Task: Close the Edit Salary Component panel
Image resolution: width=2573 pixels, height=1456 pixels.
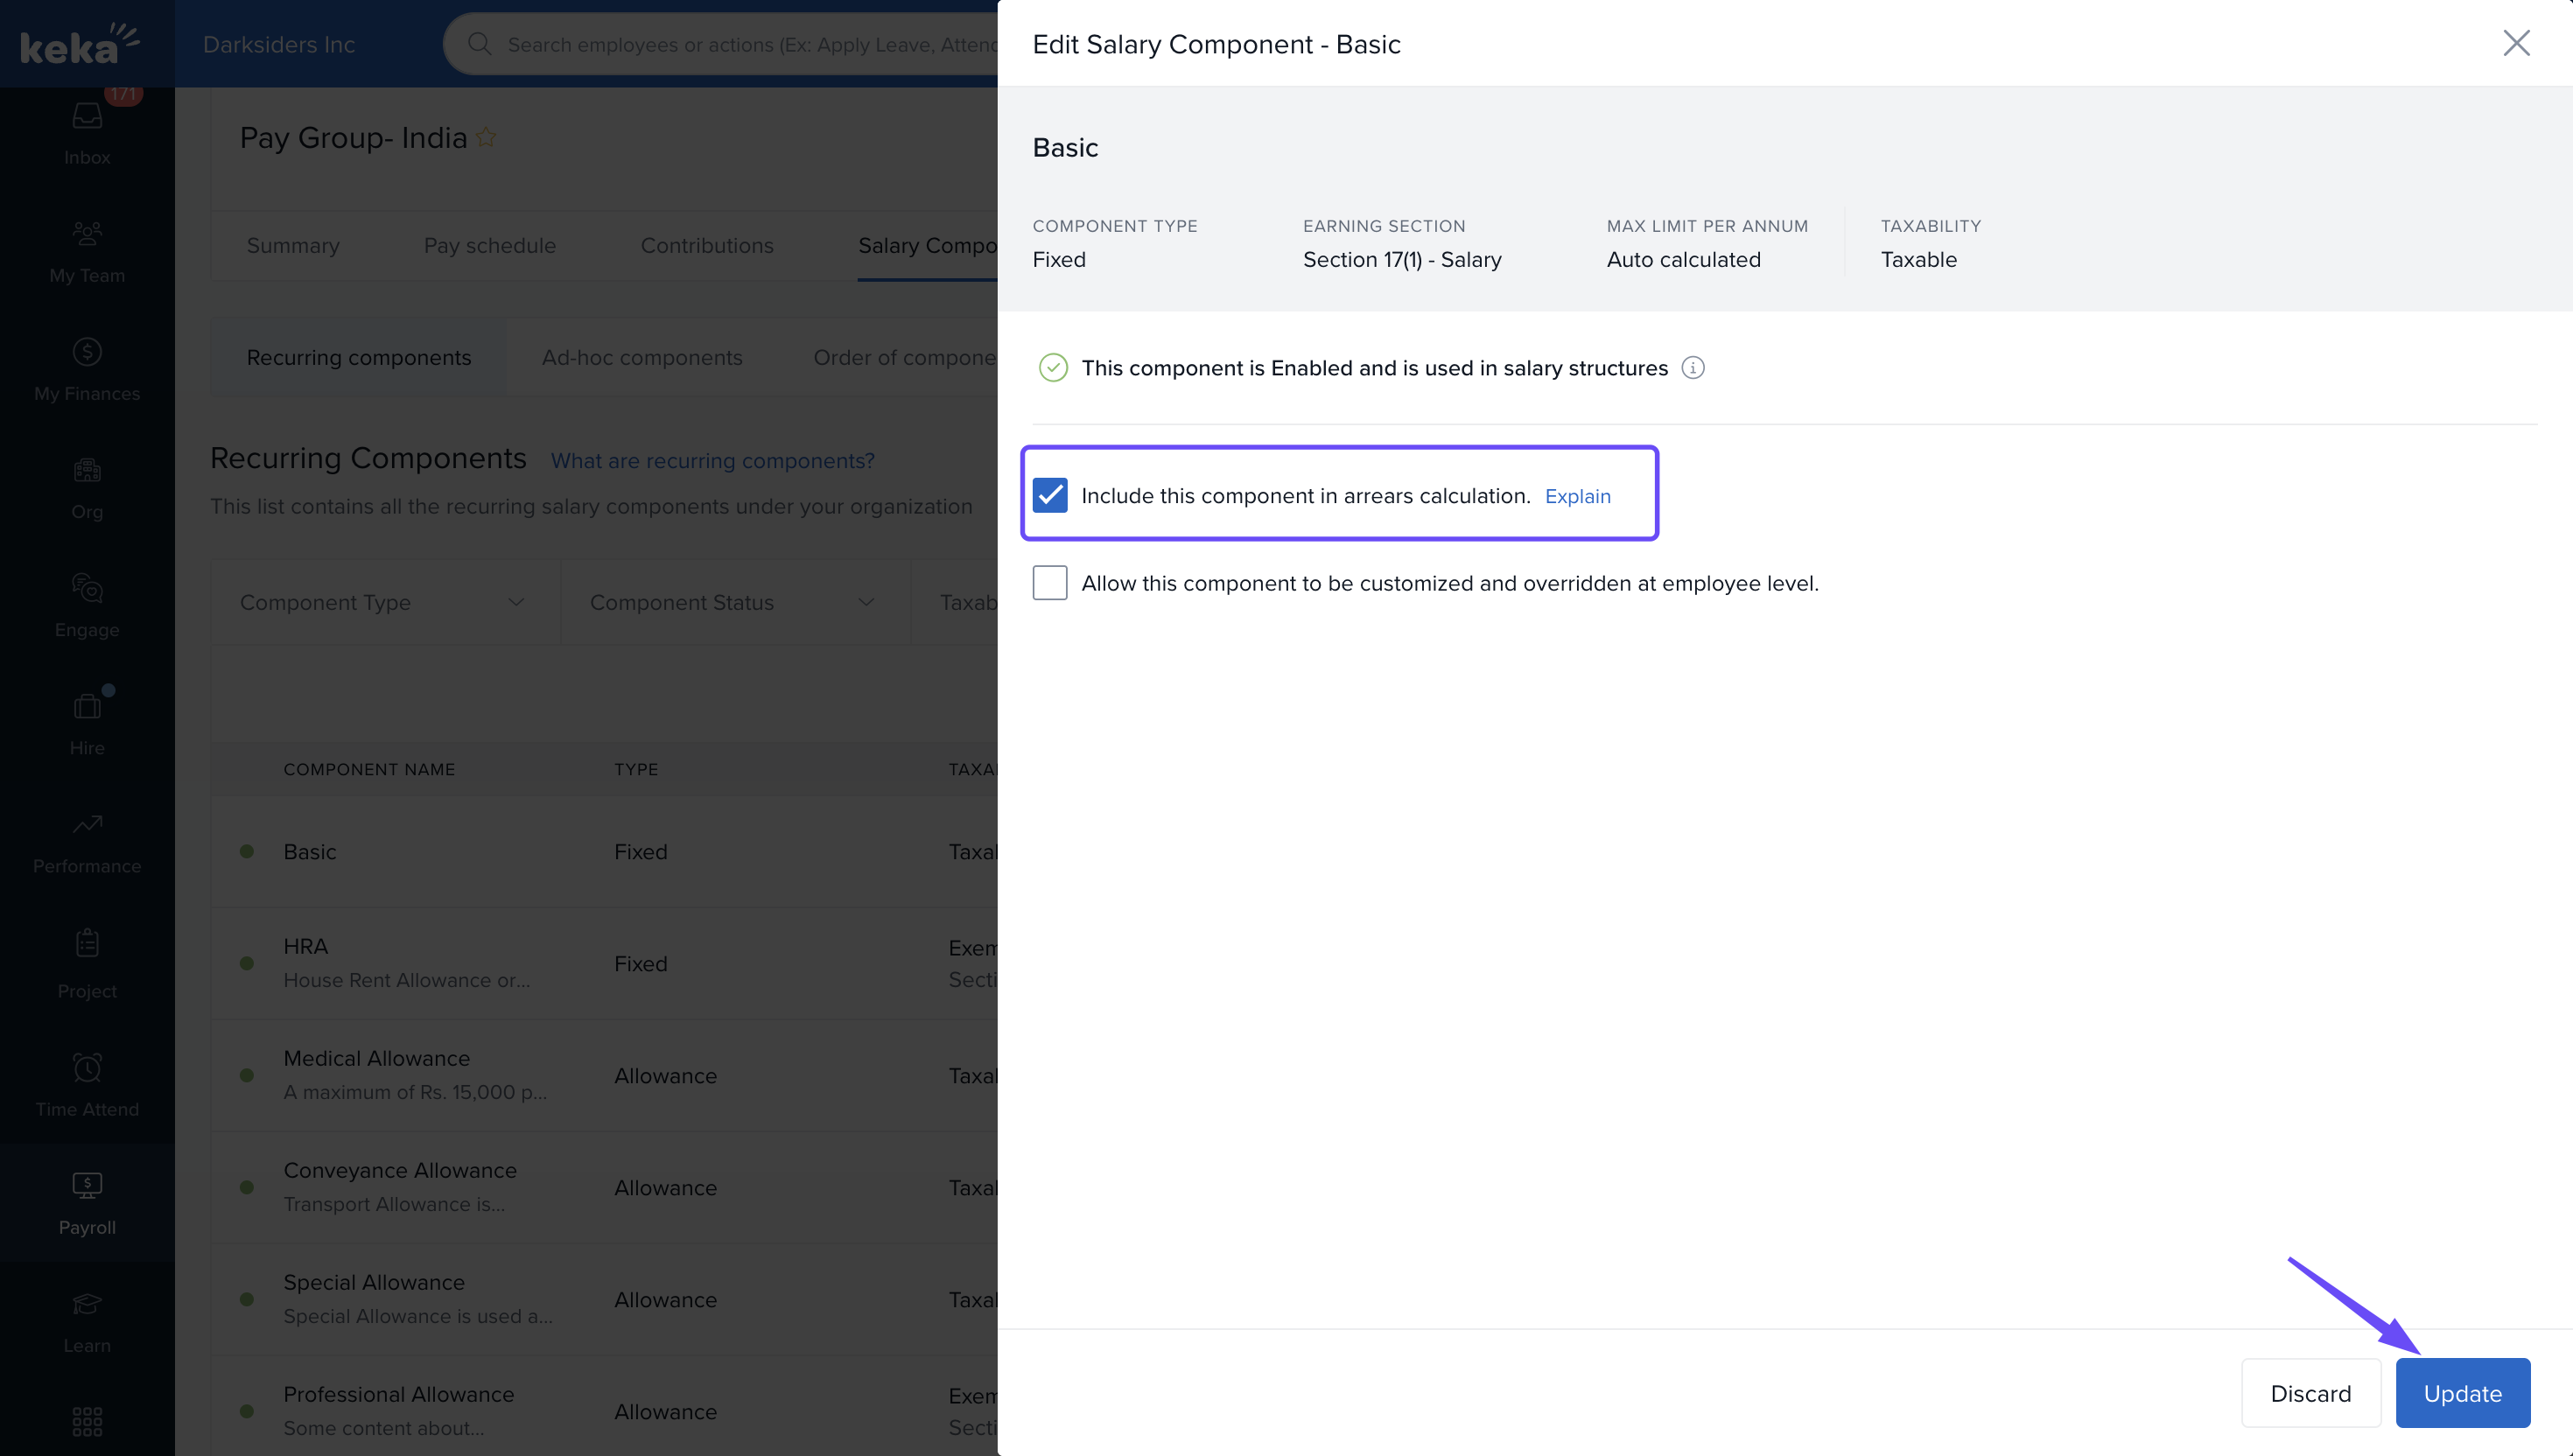Action: click(x=2516, y=43)
